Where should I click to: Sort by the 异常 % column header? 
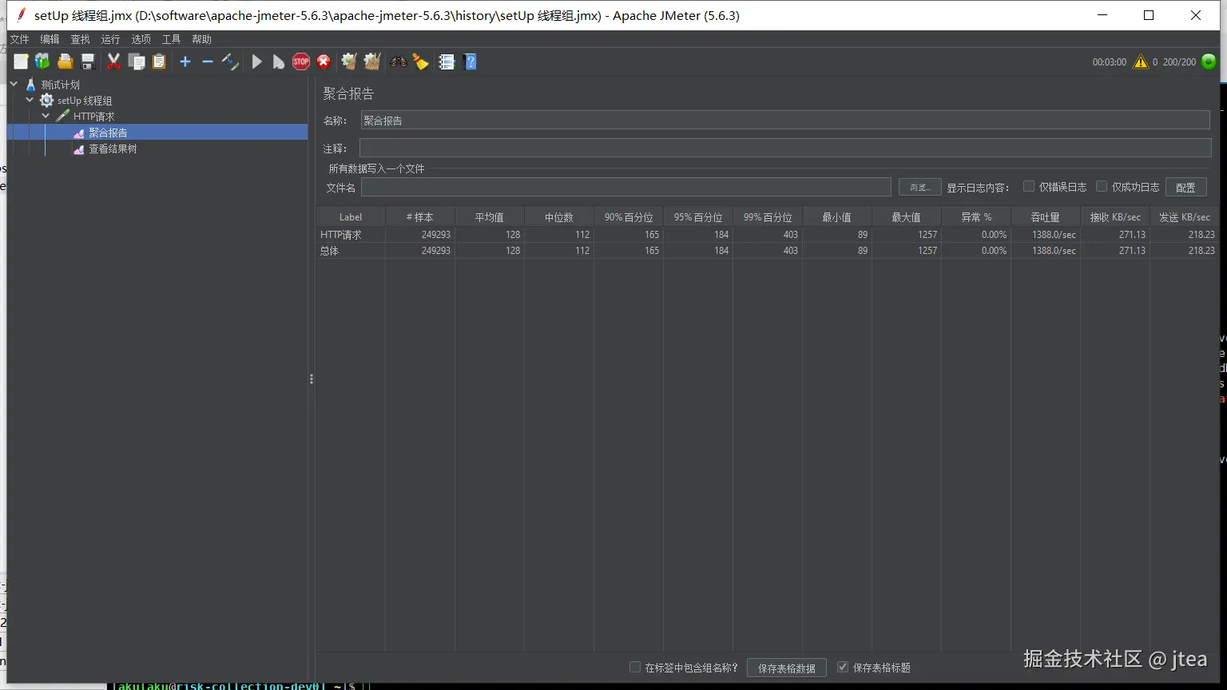(x=976, y=217)
